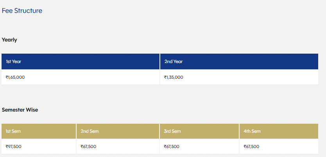326x157 pixels.
Task: Click the Yearly section label
Action: [9, 40]
